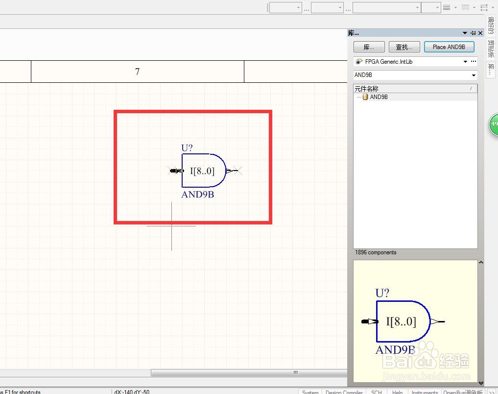Select the AND9B gate symbol on schematic
Screen dimensions: 498x394
pos(204,171)
